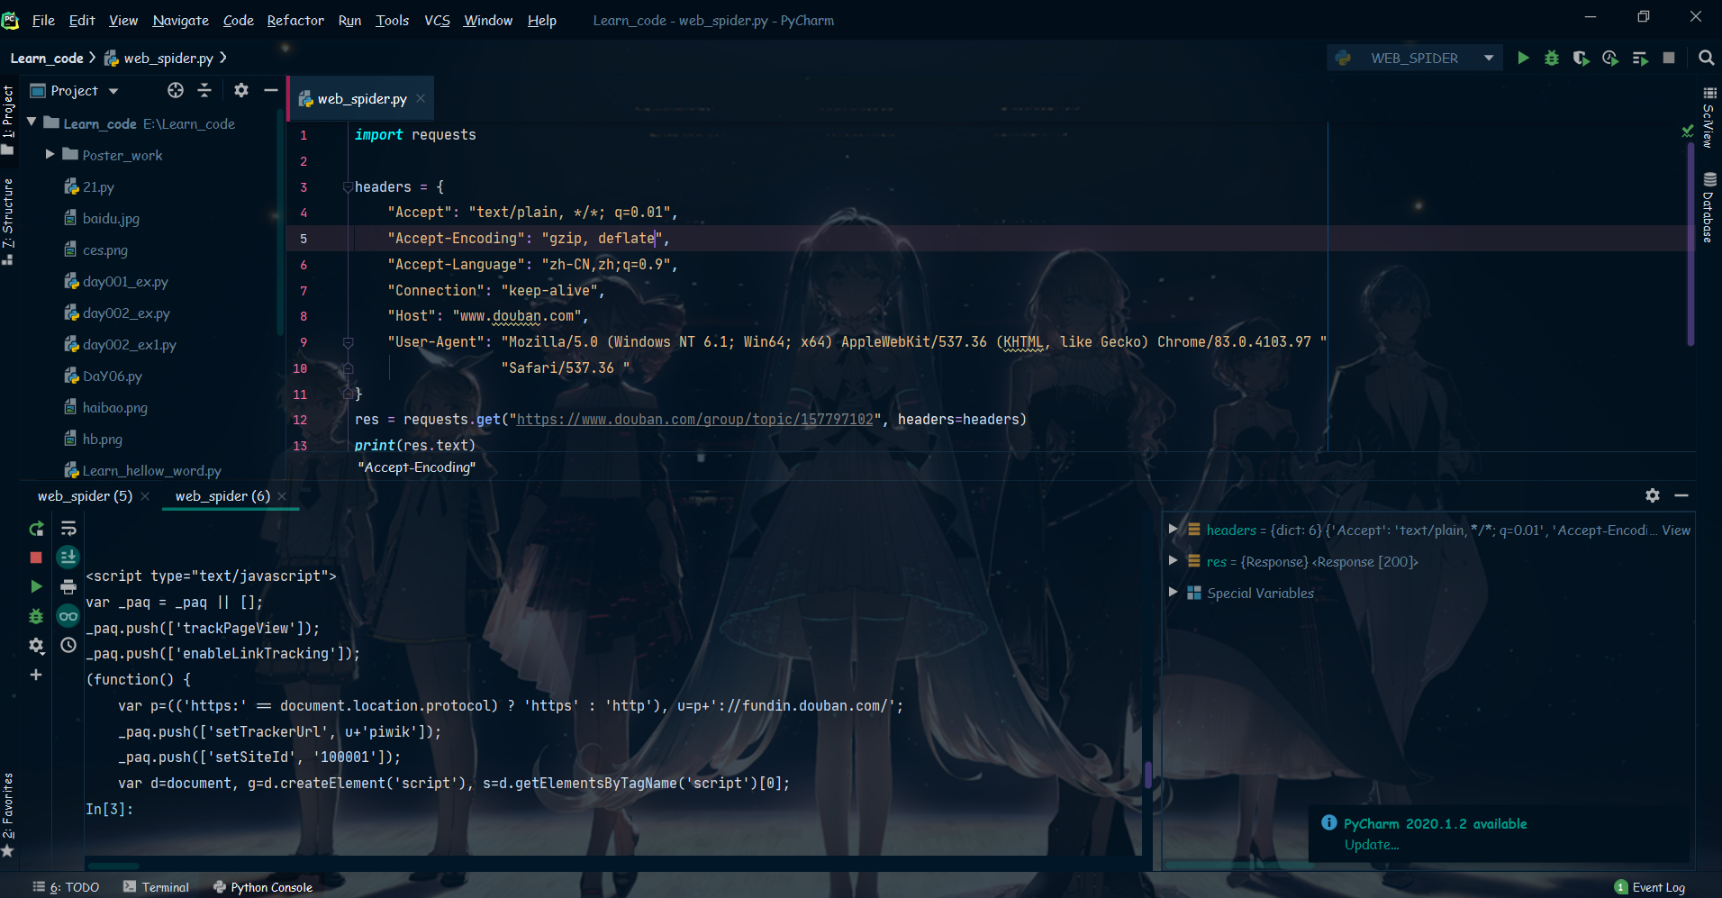The width and height of the screenshot is (1722, 898).
Task: Stop the running script in the console
Action: click(x=36, y=558)
